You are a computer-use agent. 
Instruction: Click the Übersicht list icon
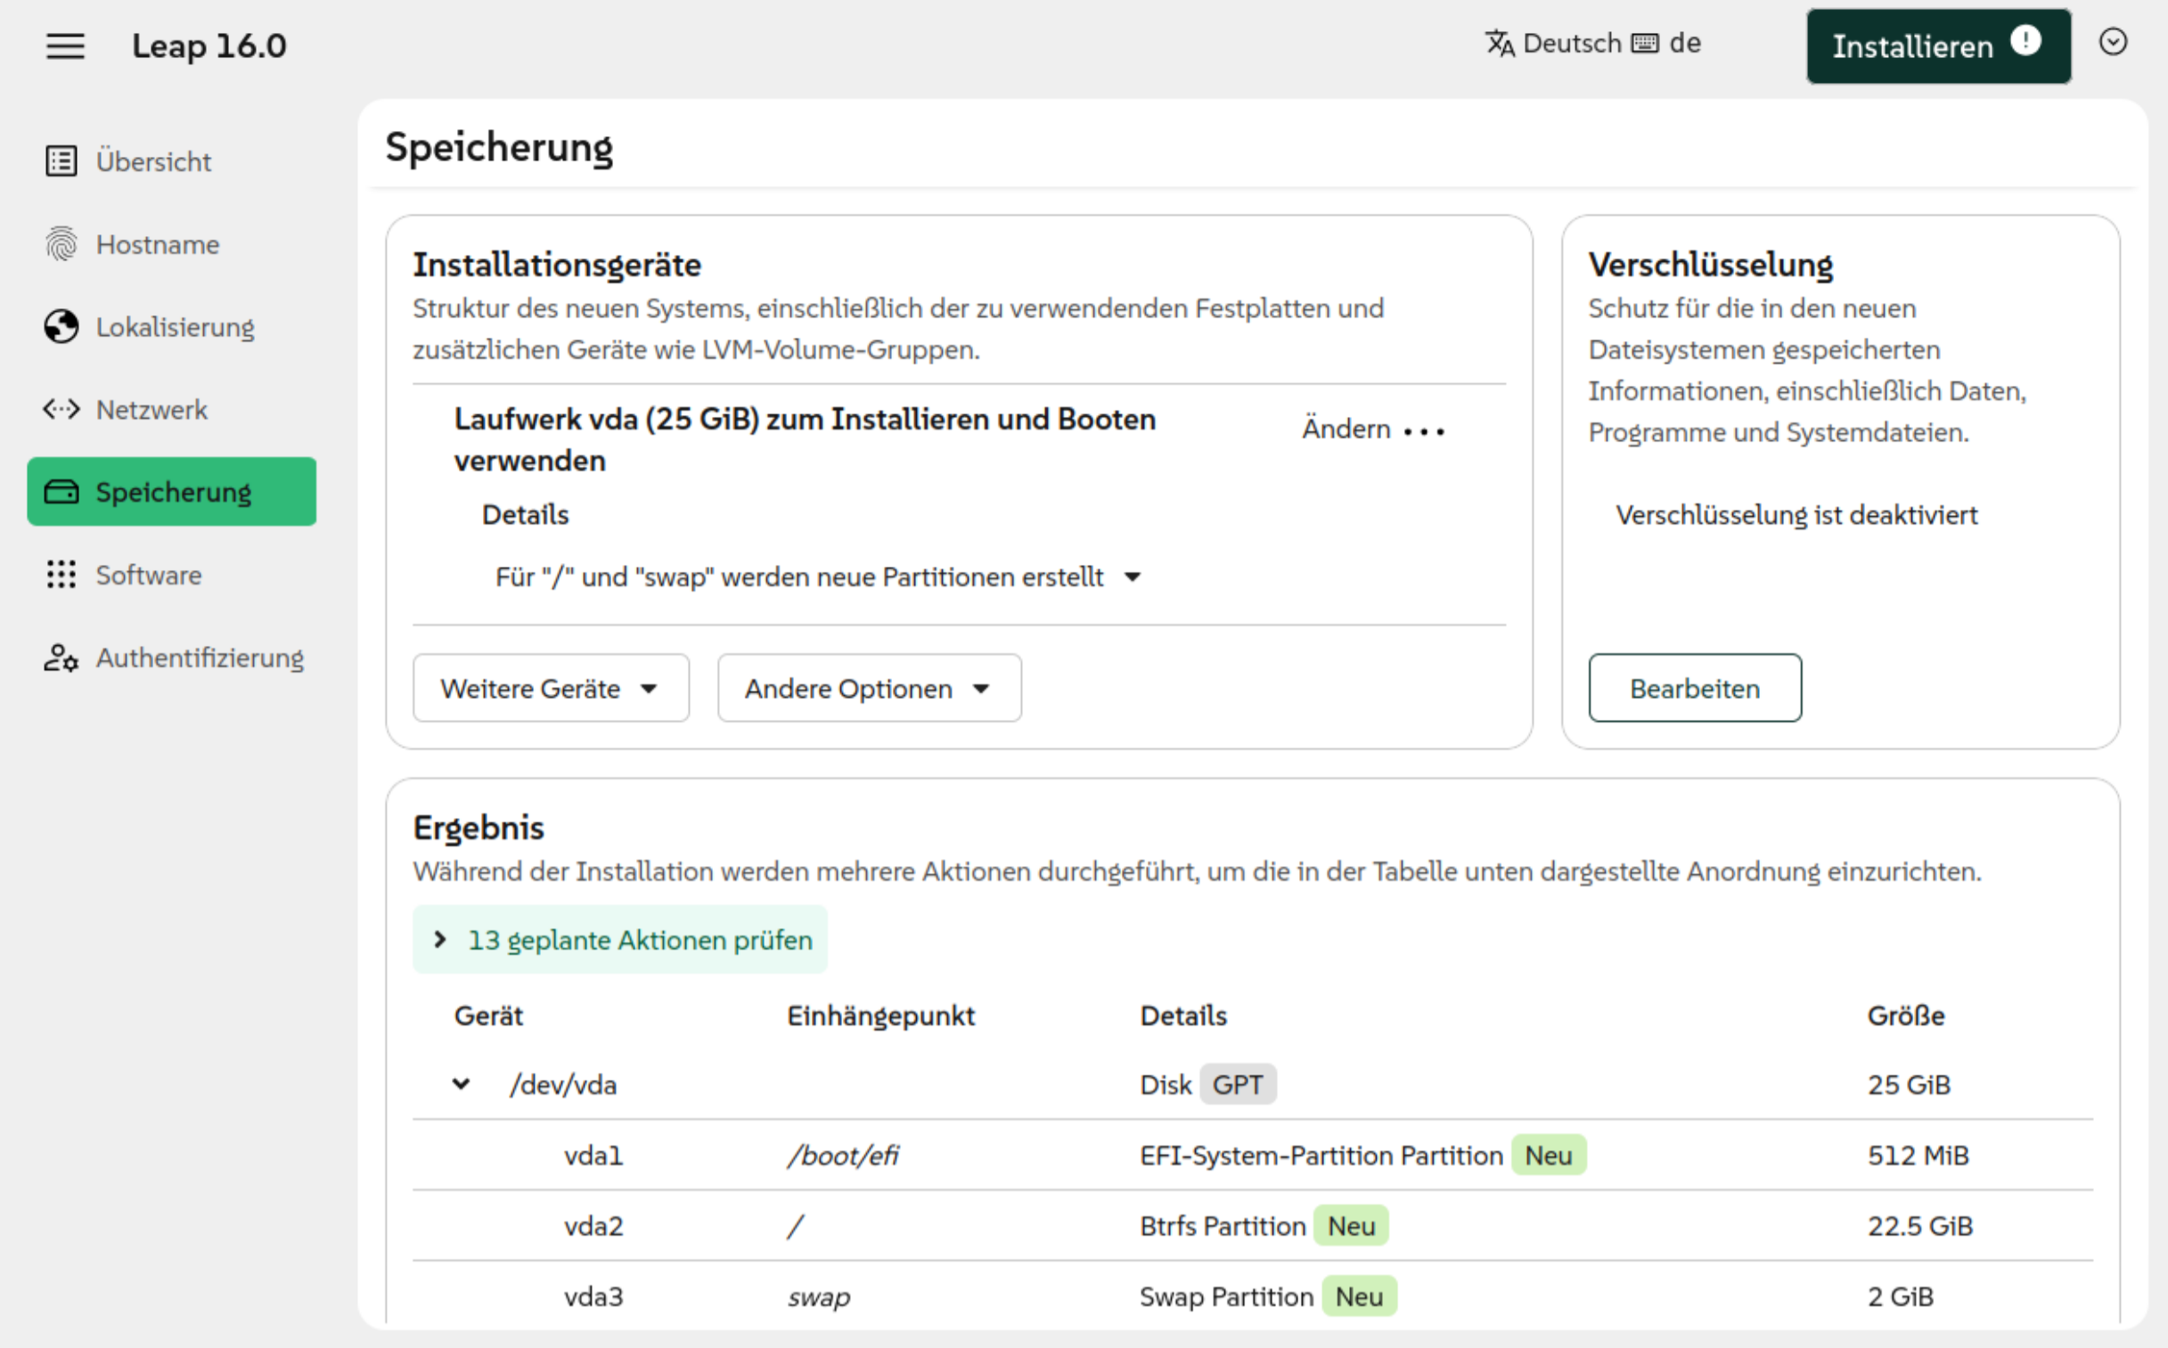pyautogui.click(x=61, y=161)
